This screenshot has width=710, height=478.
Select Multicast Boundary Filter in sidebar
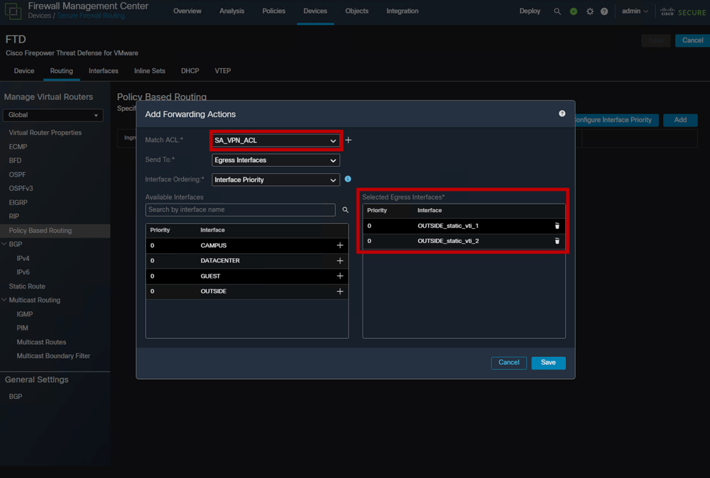point(54,355)
